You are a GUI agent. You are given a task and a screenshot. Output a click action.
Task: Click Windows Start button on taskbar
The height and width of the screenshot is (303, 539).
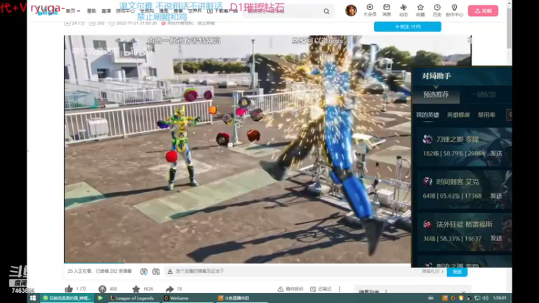pyautogui.click(x=33, y=298)
